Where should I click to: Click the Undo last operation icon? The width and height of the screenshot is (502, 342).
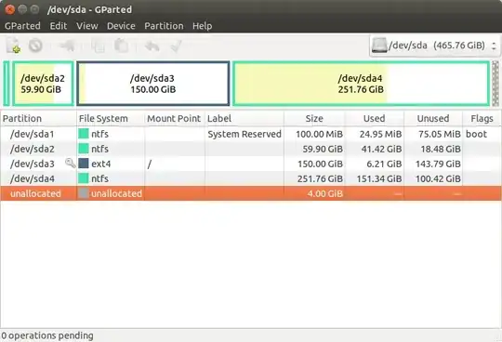click(152, 46)
